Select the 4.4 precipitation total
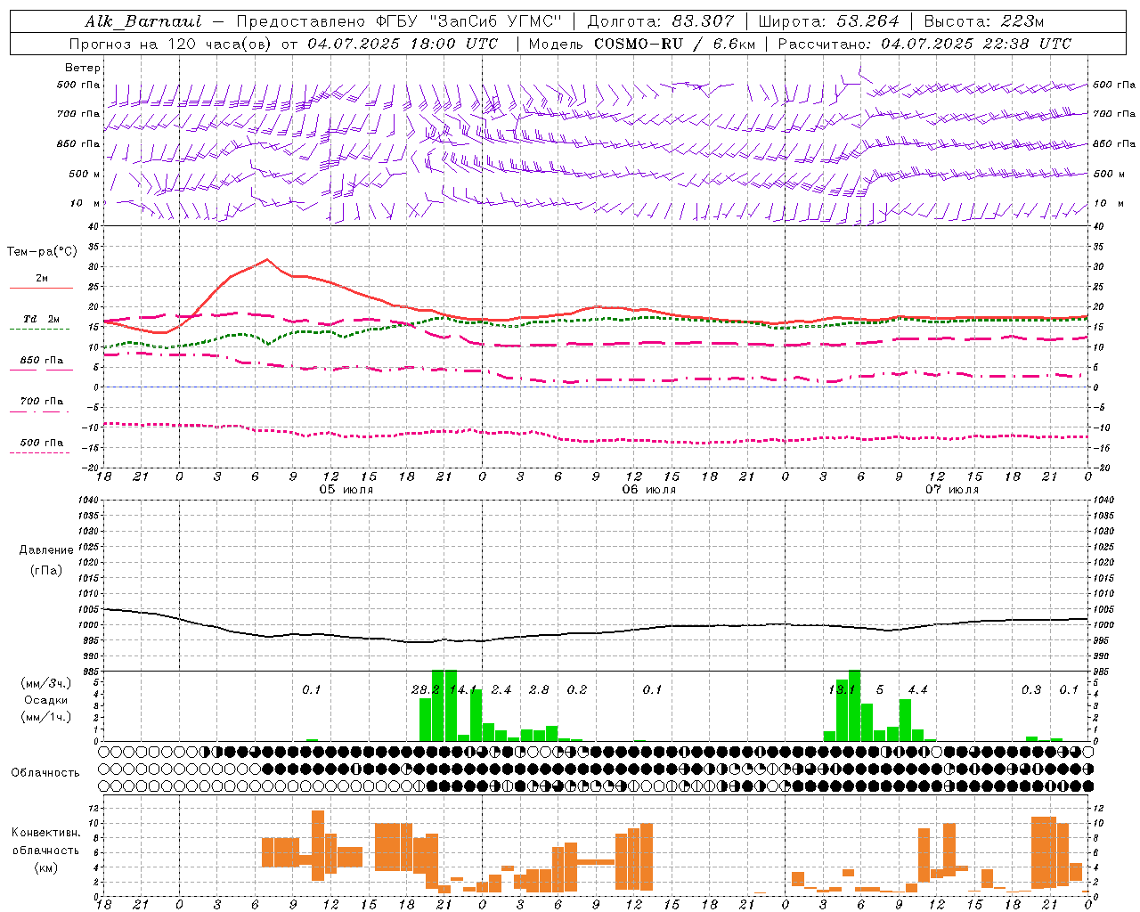 tap(917, 689)
